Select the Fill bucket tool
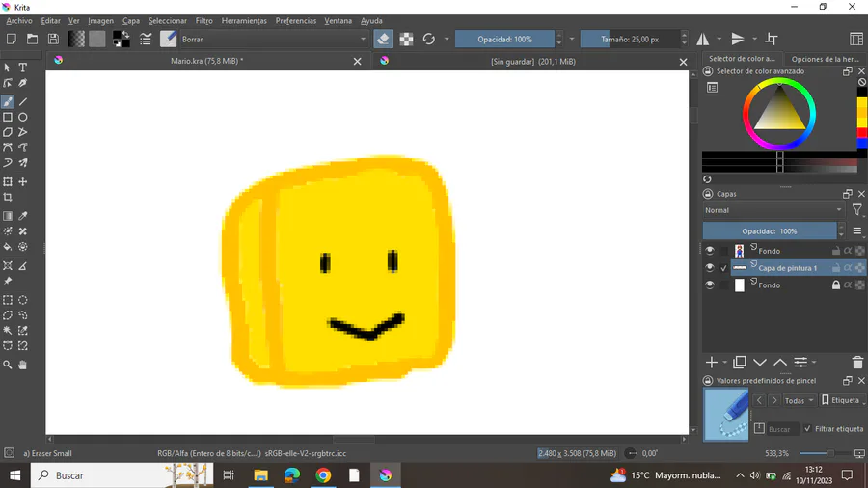The height and width of the screenshot is (488, 868). tap(8, 247)
